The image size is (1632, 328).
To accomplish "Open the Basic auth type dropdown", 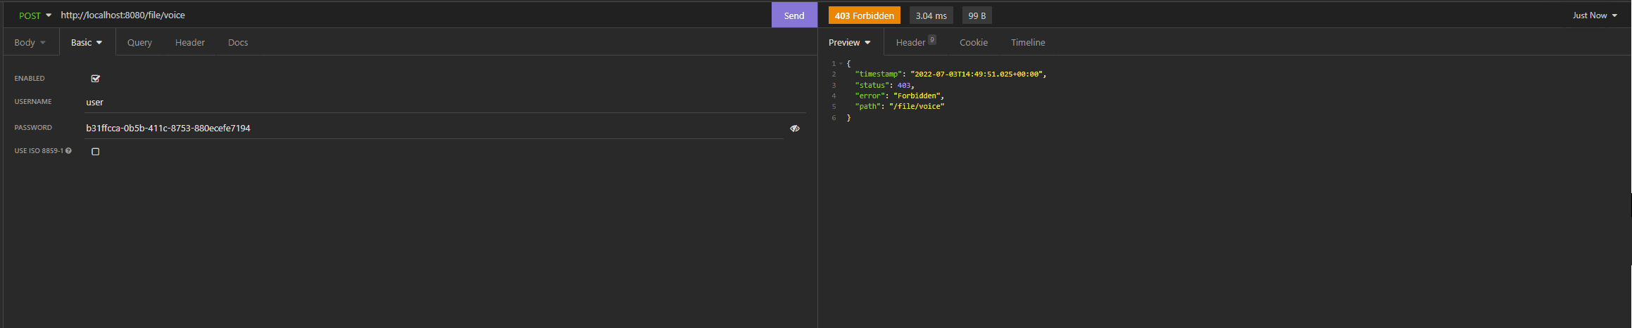I will pos(87,43).
